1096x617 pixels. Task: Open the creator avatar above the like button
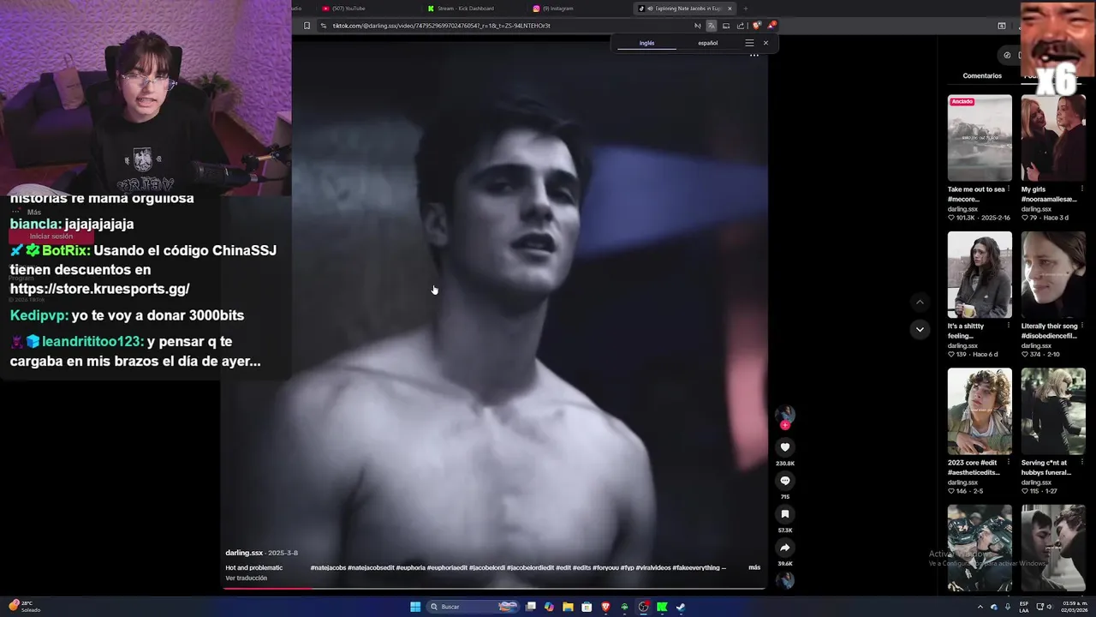click(784, 415)
